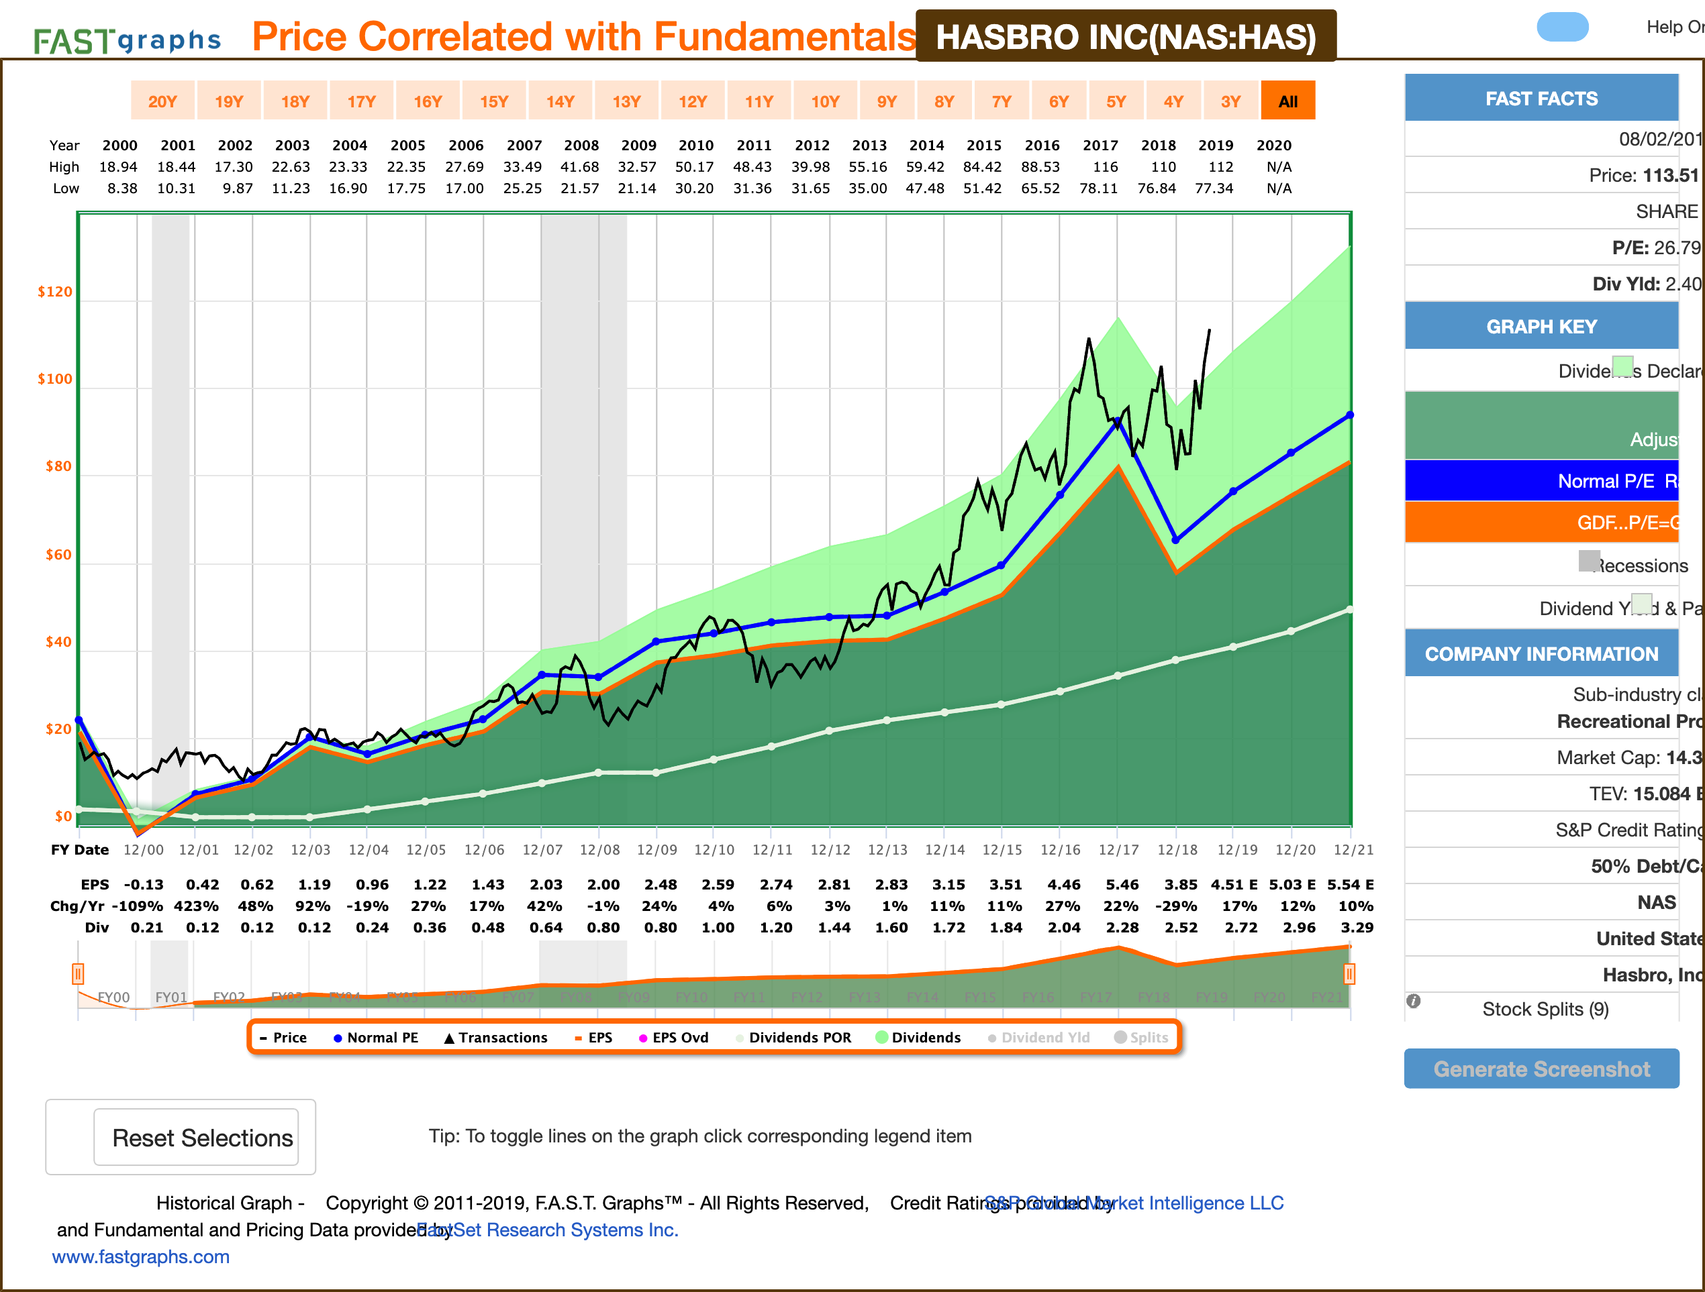
Task: Expand the FAST FACTS panel header
Action: (x=1542, y=98)
